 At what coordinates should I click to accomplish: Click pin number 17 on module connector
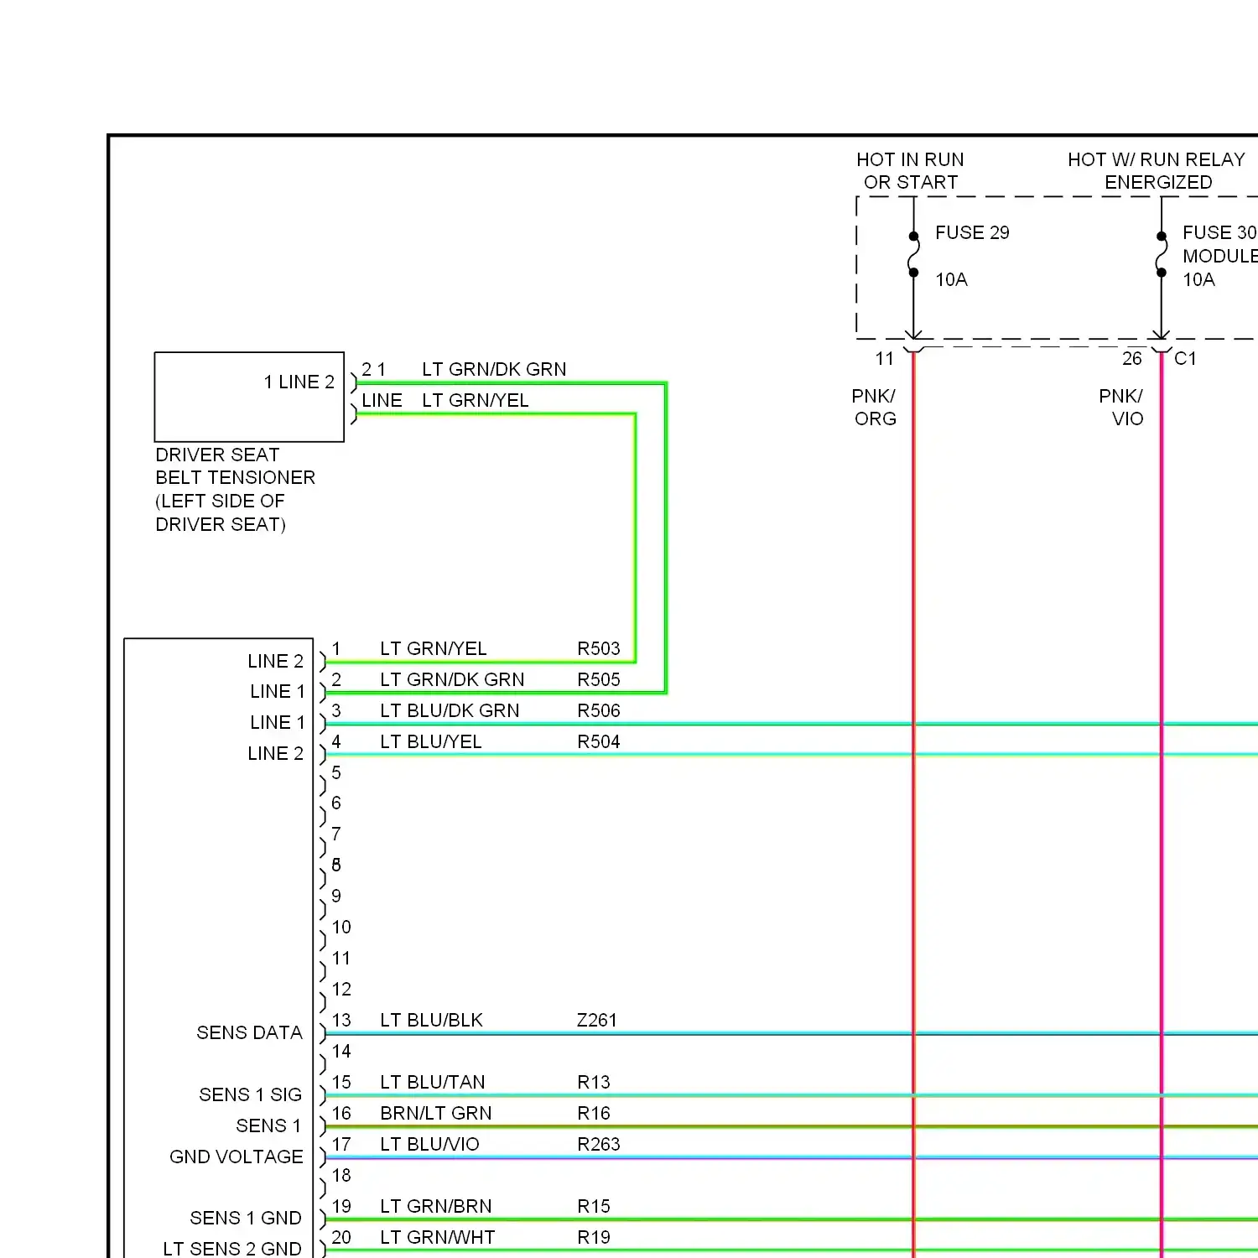[341, 1144]
